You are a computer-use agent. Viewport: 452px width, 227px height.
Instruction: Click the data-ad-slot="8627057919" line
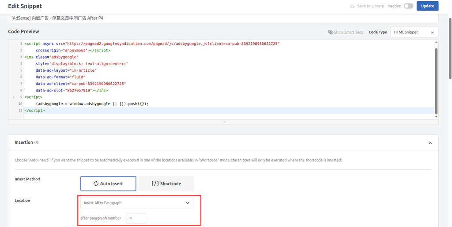72,90
